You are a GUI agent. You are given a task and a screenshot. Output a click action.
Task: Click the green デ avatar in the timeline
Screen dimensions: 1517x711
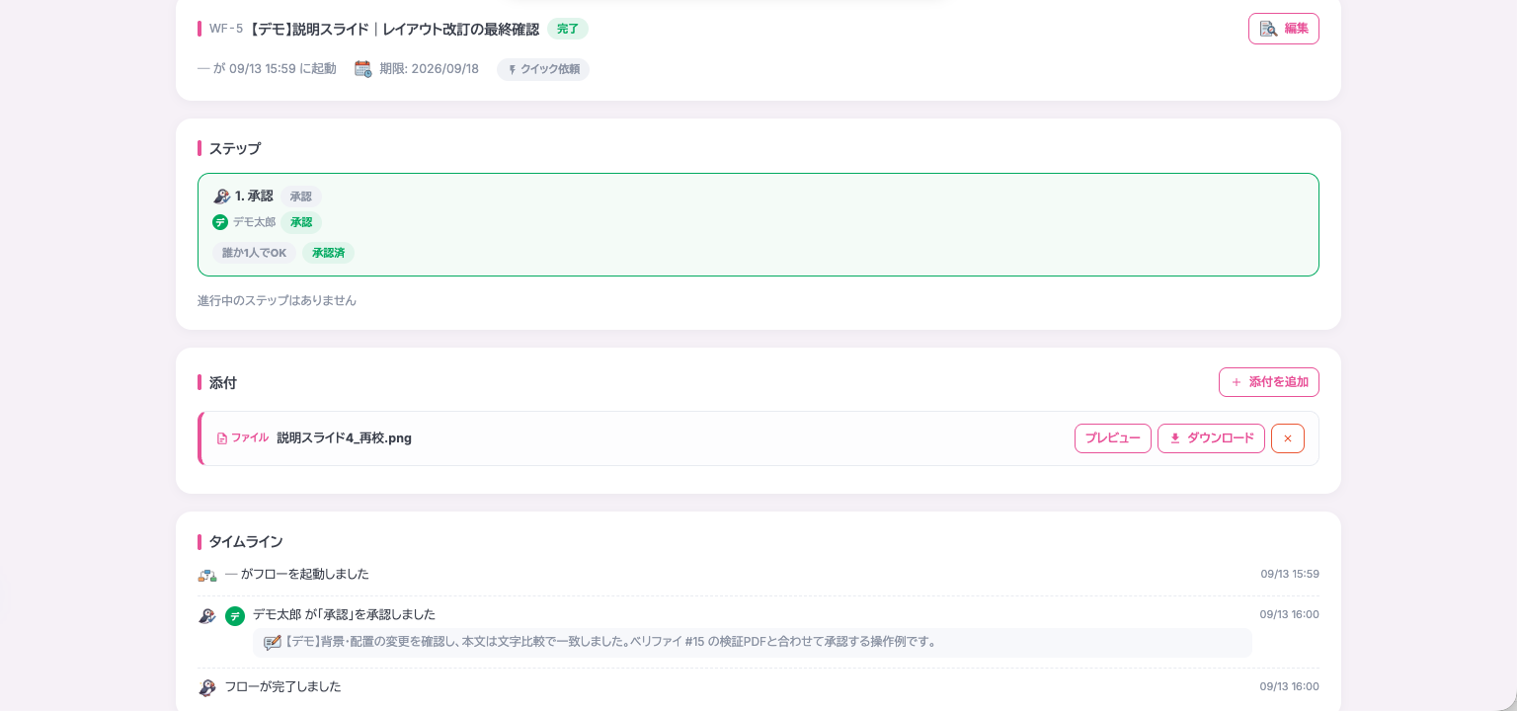click(x=235, y=616)
